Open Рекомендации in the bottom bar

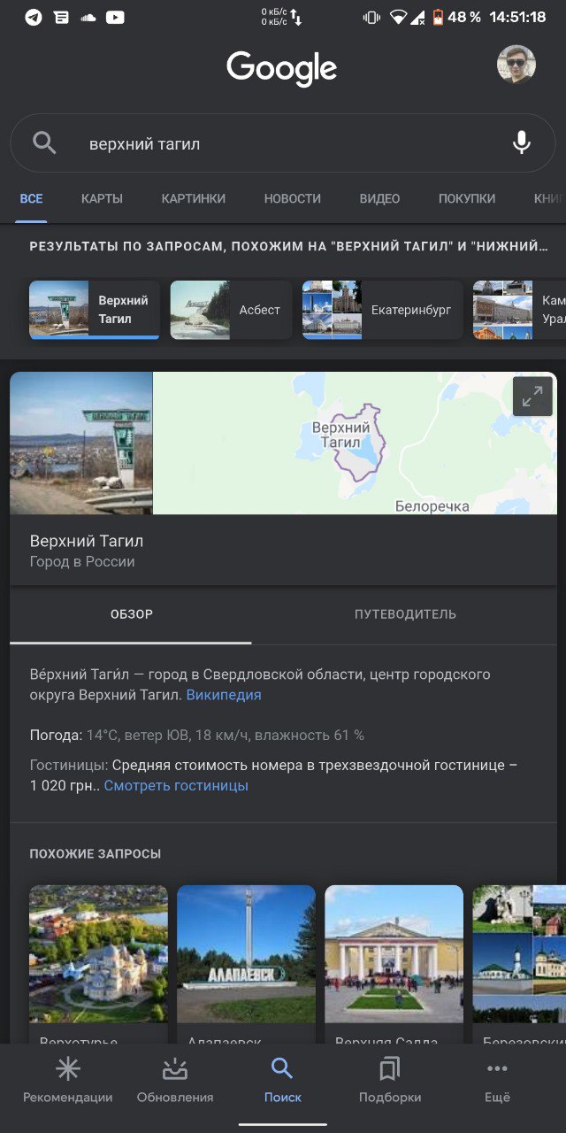point(68,1081)
